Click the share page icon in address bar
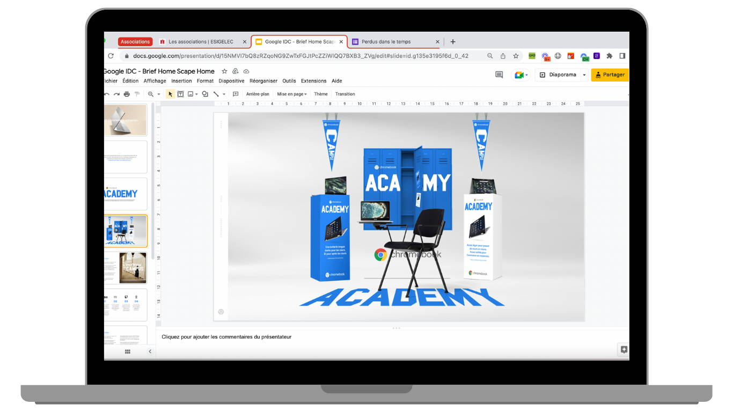The width and height of the screenshot is (733, 412). 503,56
